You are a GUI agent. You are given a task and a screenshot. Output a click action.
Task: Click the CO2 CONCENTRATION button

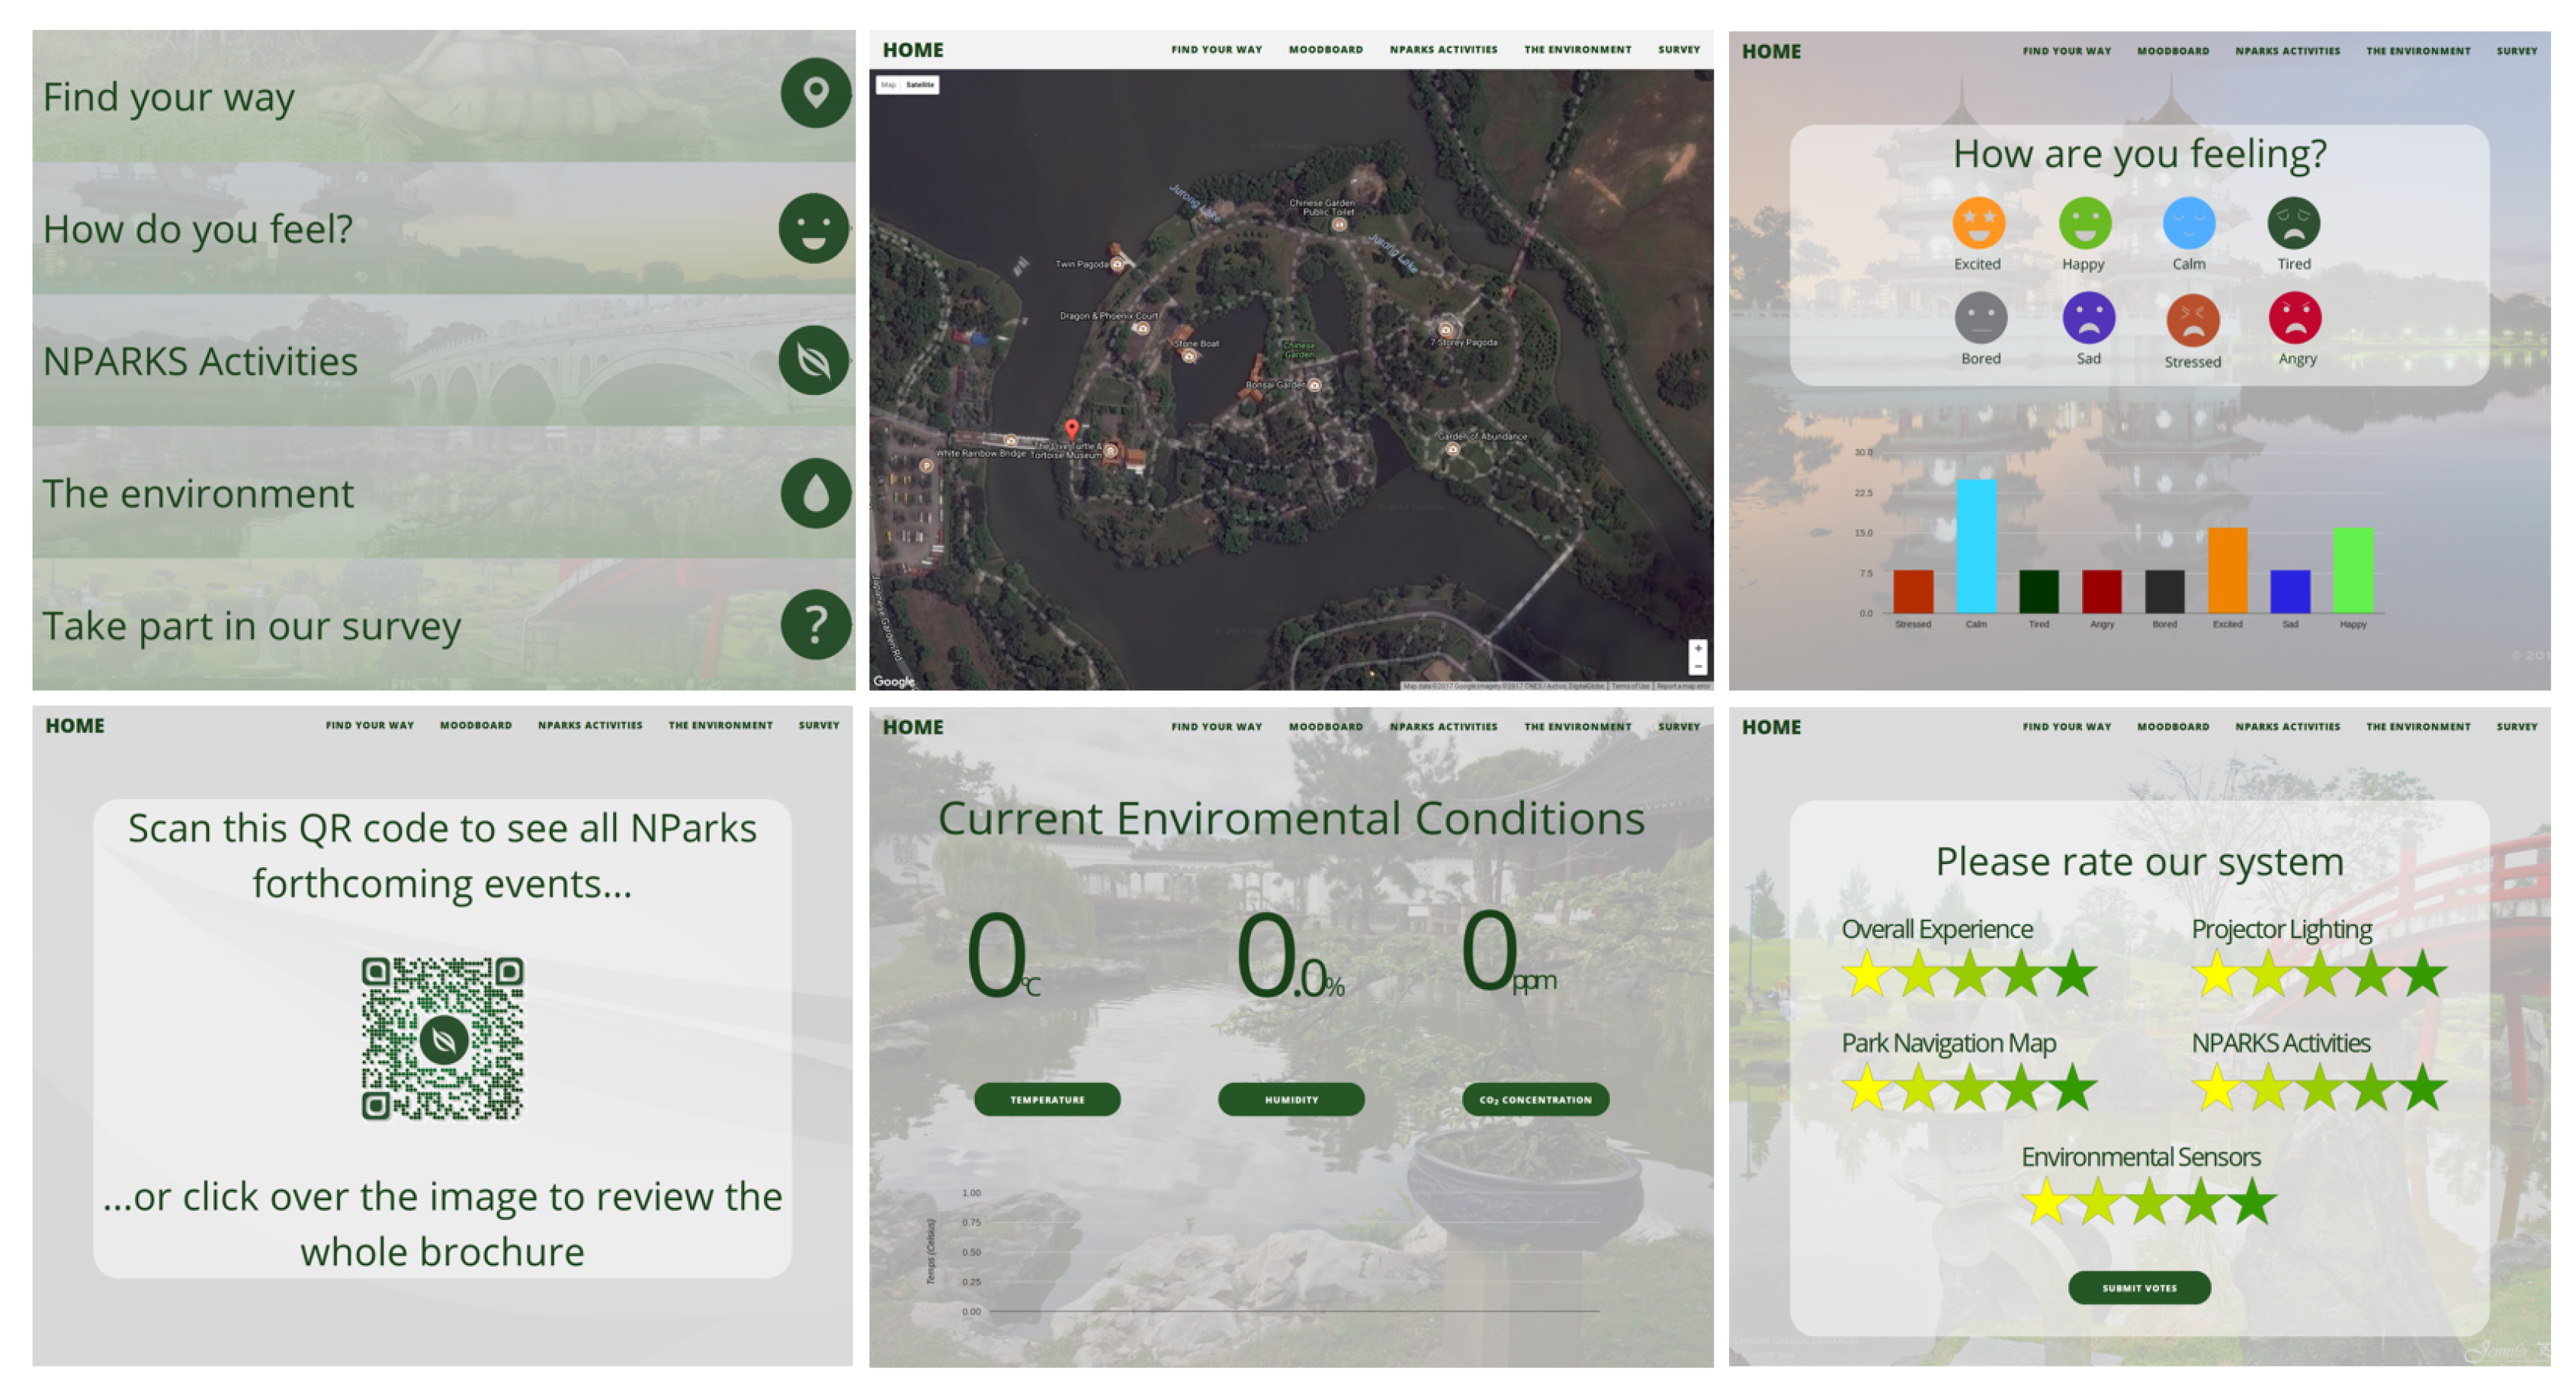click(x=1535, y=1099)
